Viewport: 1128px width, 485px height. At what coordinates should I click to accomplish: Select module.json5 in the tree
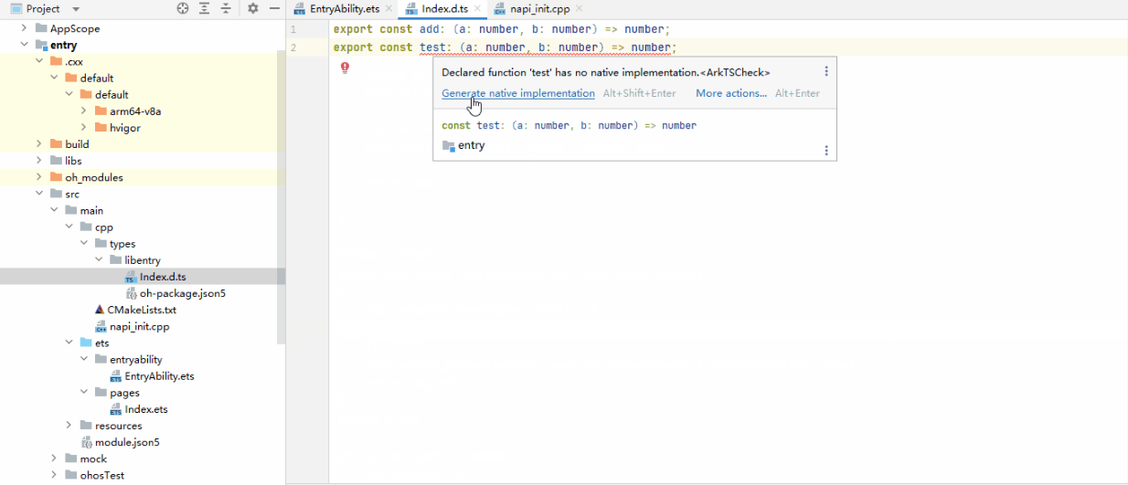127,442
